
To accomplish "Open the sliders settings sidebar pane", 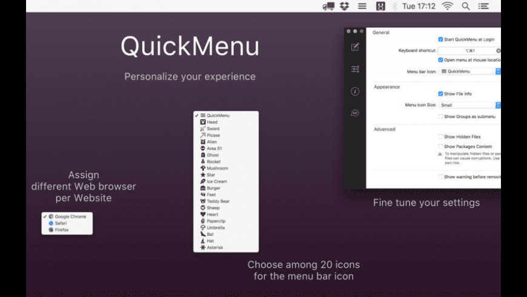I will point(355,69).
